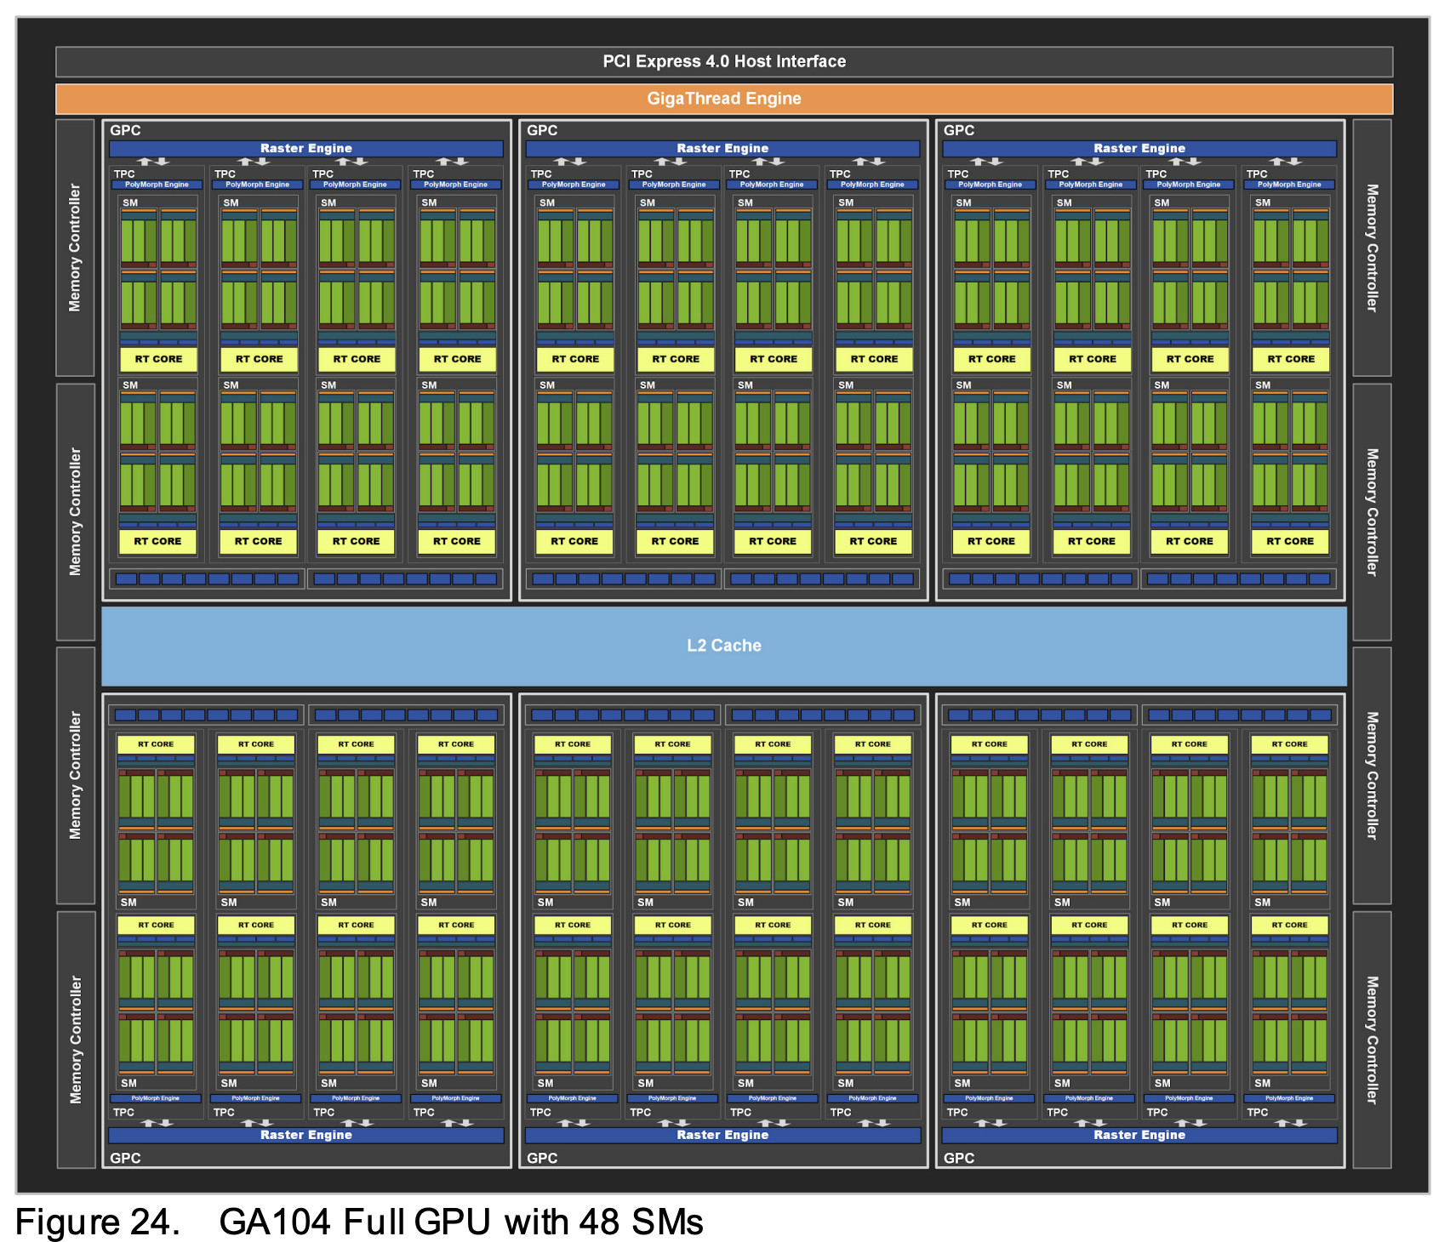
Task: Click the GPC label of top-right cluster
Action: (x=959, y=130)
